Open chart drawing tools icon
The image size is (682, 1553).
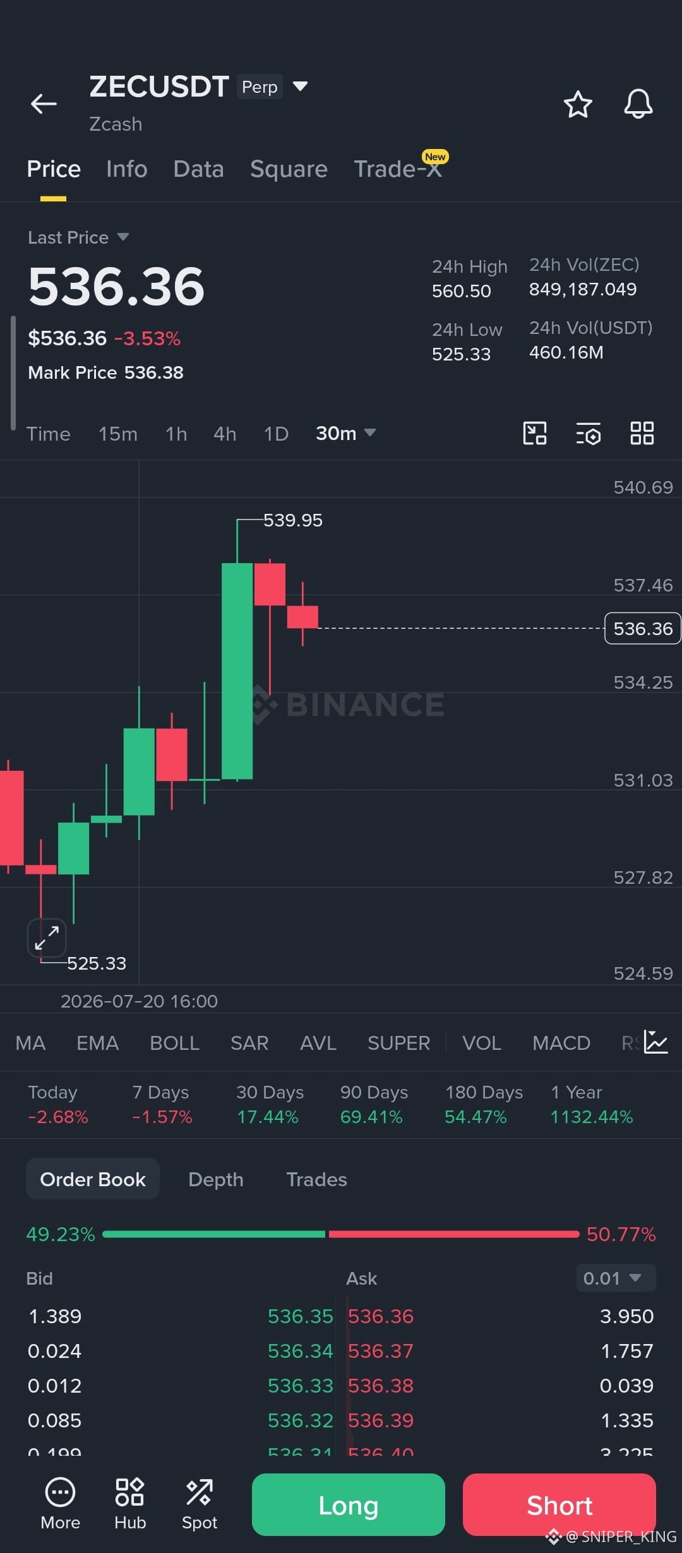pos(535,434)
